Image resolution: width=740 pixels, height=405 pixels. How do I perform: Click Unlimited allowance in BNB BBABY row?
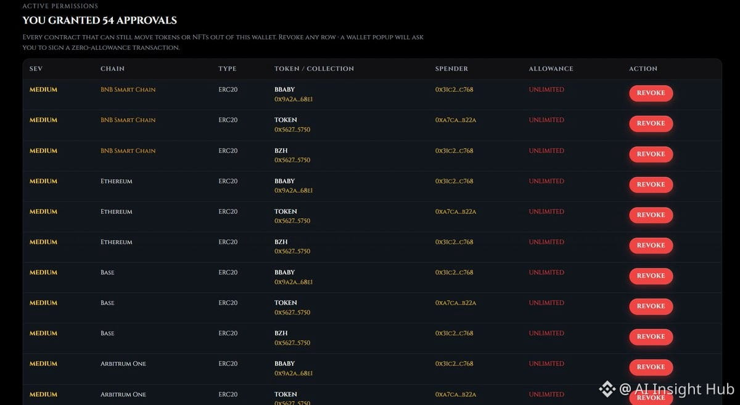(546, 90)
